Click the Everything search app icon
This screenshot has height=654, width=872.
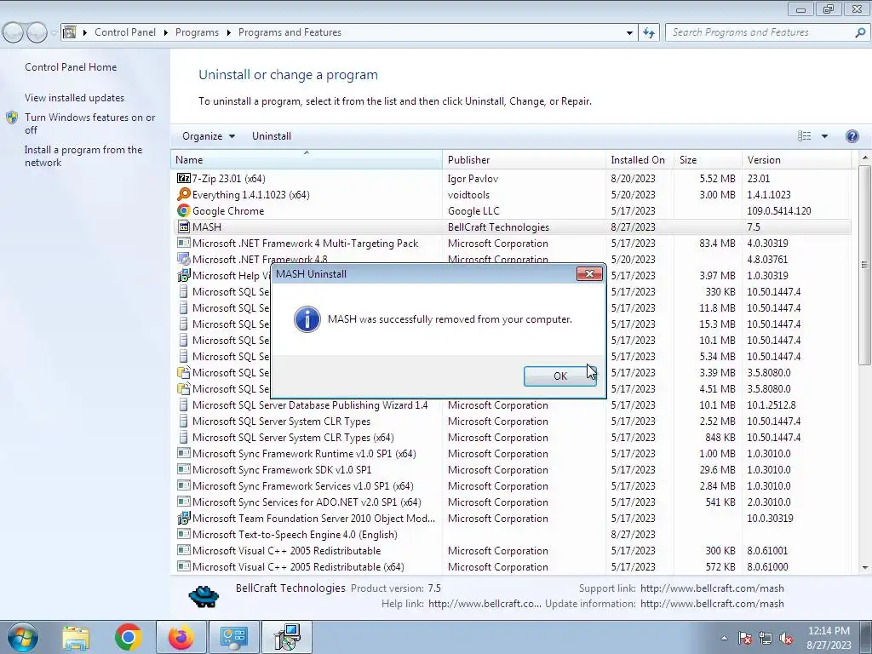184,195
